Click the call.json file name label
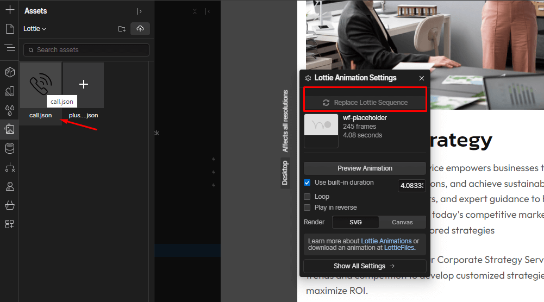Screen dimensions: 544x302 click(41, 116)
